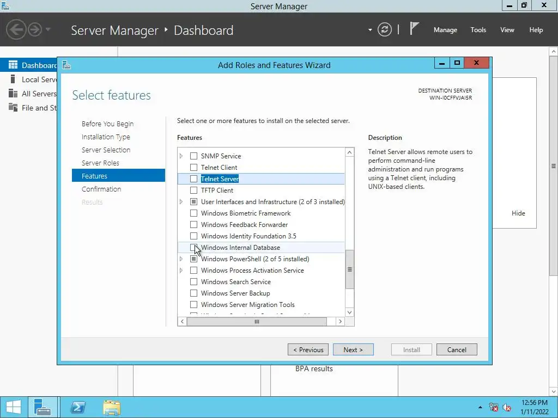Click BPA results in the dashboard
The height and width of the screenshot is (418, 558).
[314, 368]
